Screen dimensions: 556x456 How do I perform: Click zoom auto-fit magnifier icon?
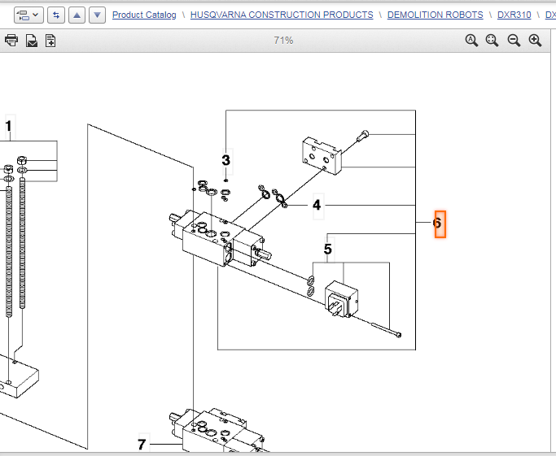tap(471, 41)
